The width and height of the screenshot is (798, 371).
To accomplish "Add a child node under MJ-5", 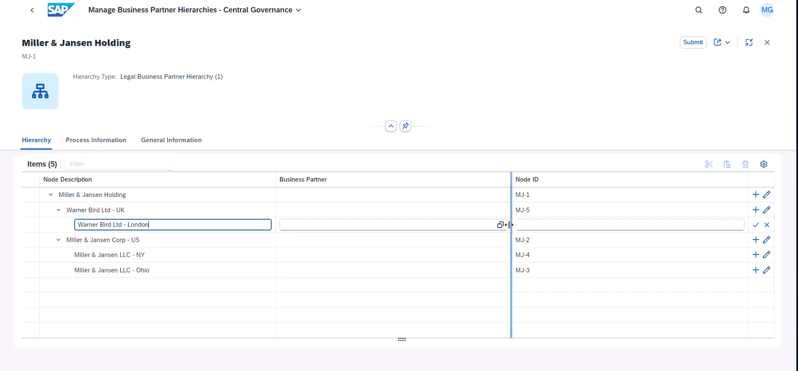I will click(x=756, y=210).
